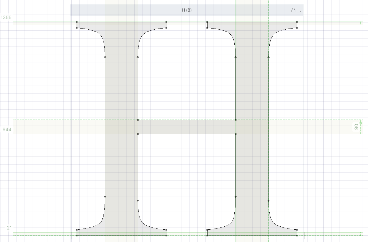
Task: Select the bottom-right baseline node of left stem's serif
Action: [166, 236]
